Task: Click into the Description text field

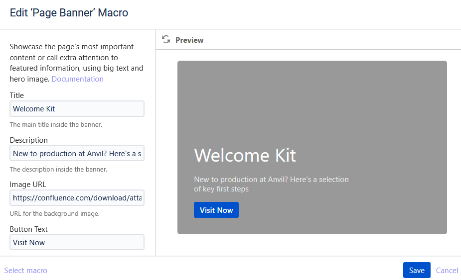Action: [x=77, y=154]
